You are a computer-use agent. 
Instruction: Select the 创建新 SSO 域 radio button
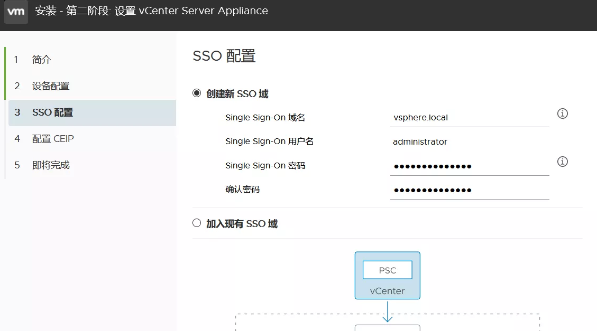pyautogui.click(x=197, y=93)
